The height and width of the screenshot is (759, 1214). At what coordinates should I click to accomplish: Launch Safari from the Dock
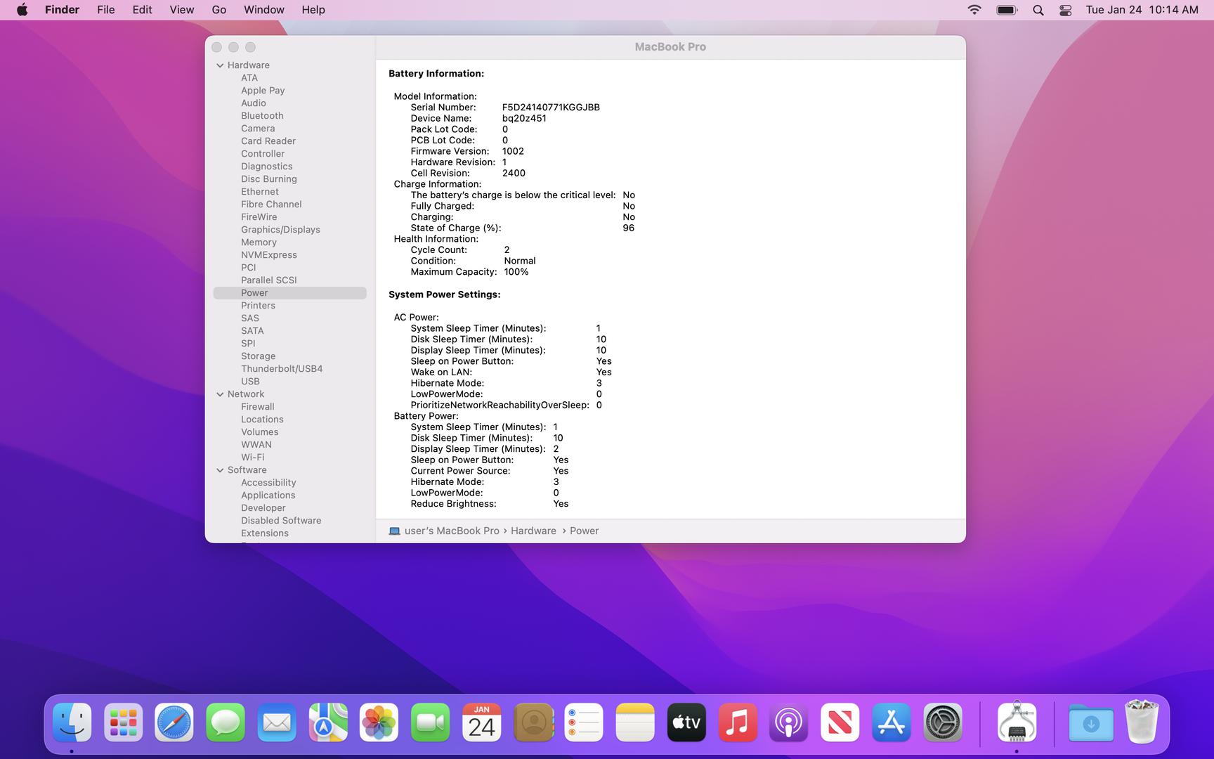click(x=174, y=722)
